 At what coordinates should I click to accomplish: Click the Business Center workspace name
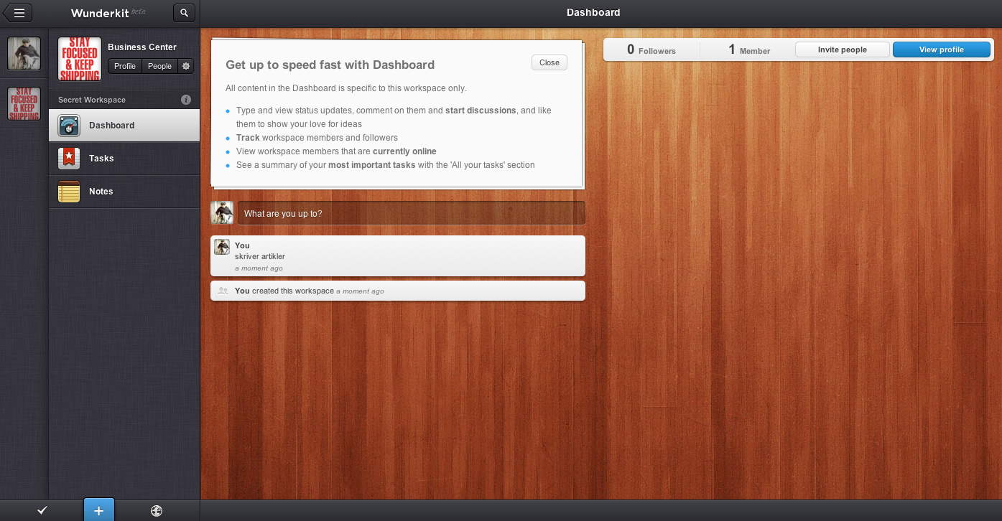[x=142, y=47]
